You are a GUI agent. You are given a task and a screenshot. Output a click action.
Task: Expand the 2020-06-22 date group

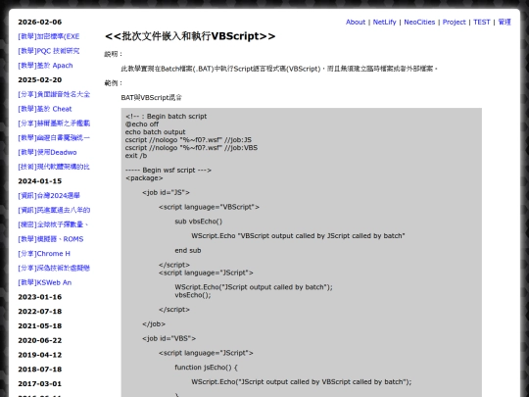click(40, 340)
